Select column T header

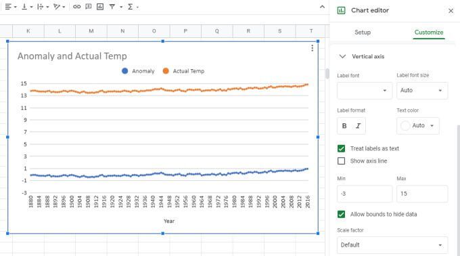tap(310, 31)
